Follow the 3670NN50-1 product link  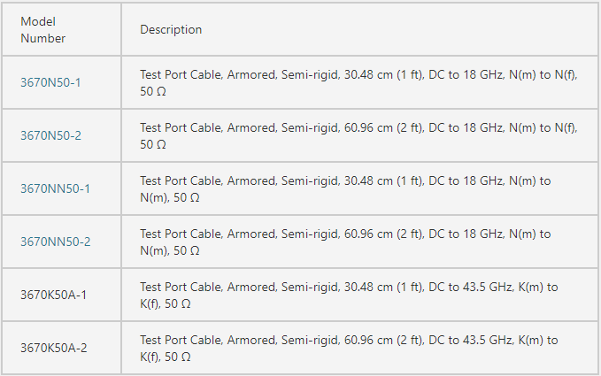tap(55, 188)
